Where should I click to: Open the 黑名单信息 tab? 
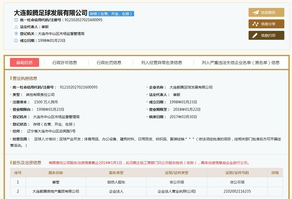240,63
